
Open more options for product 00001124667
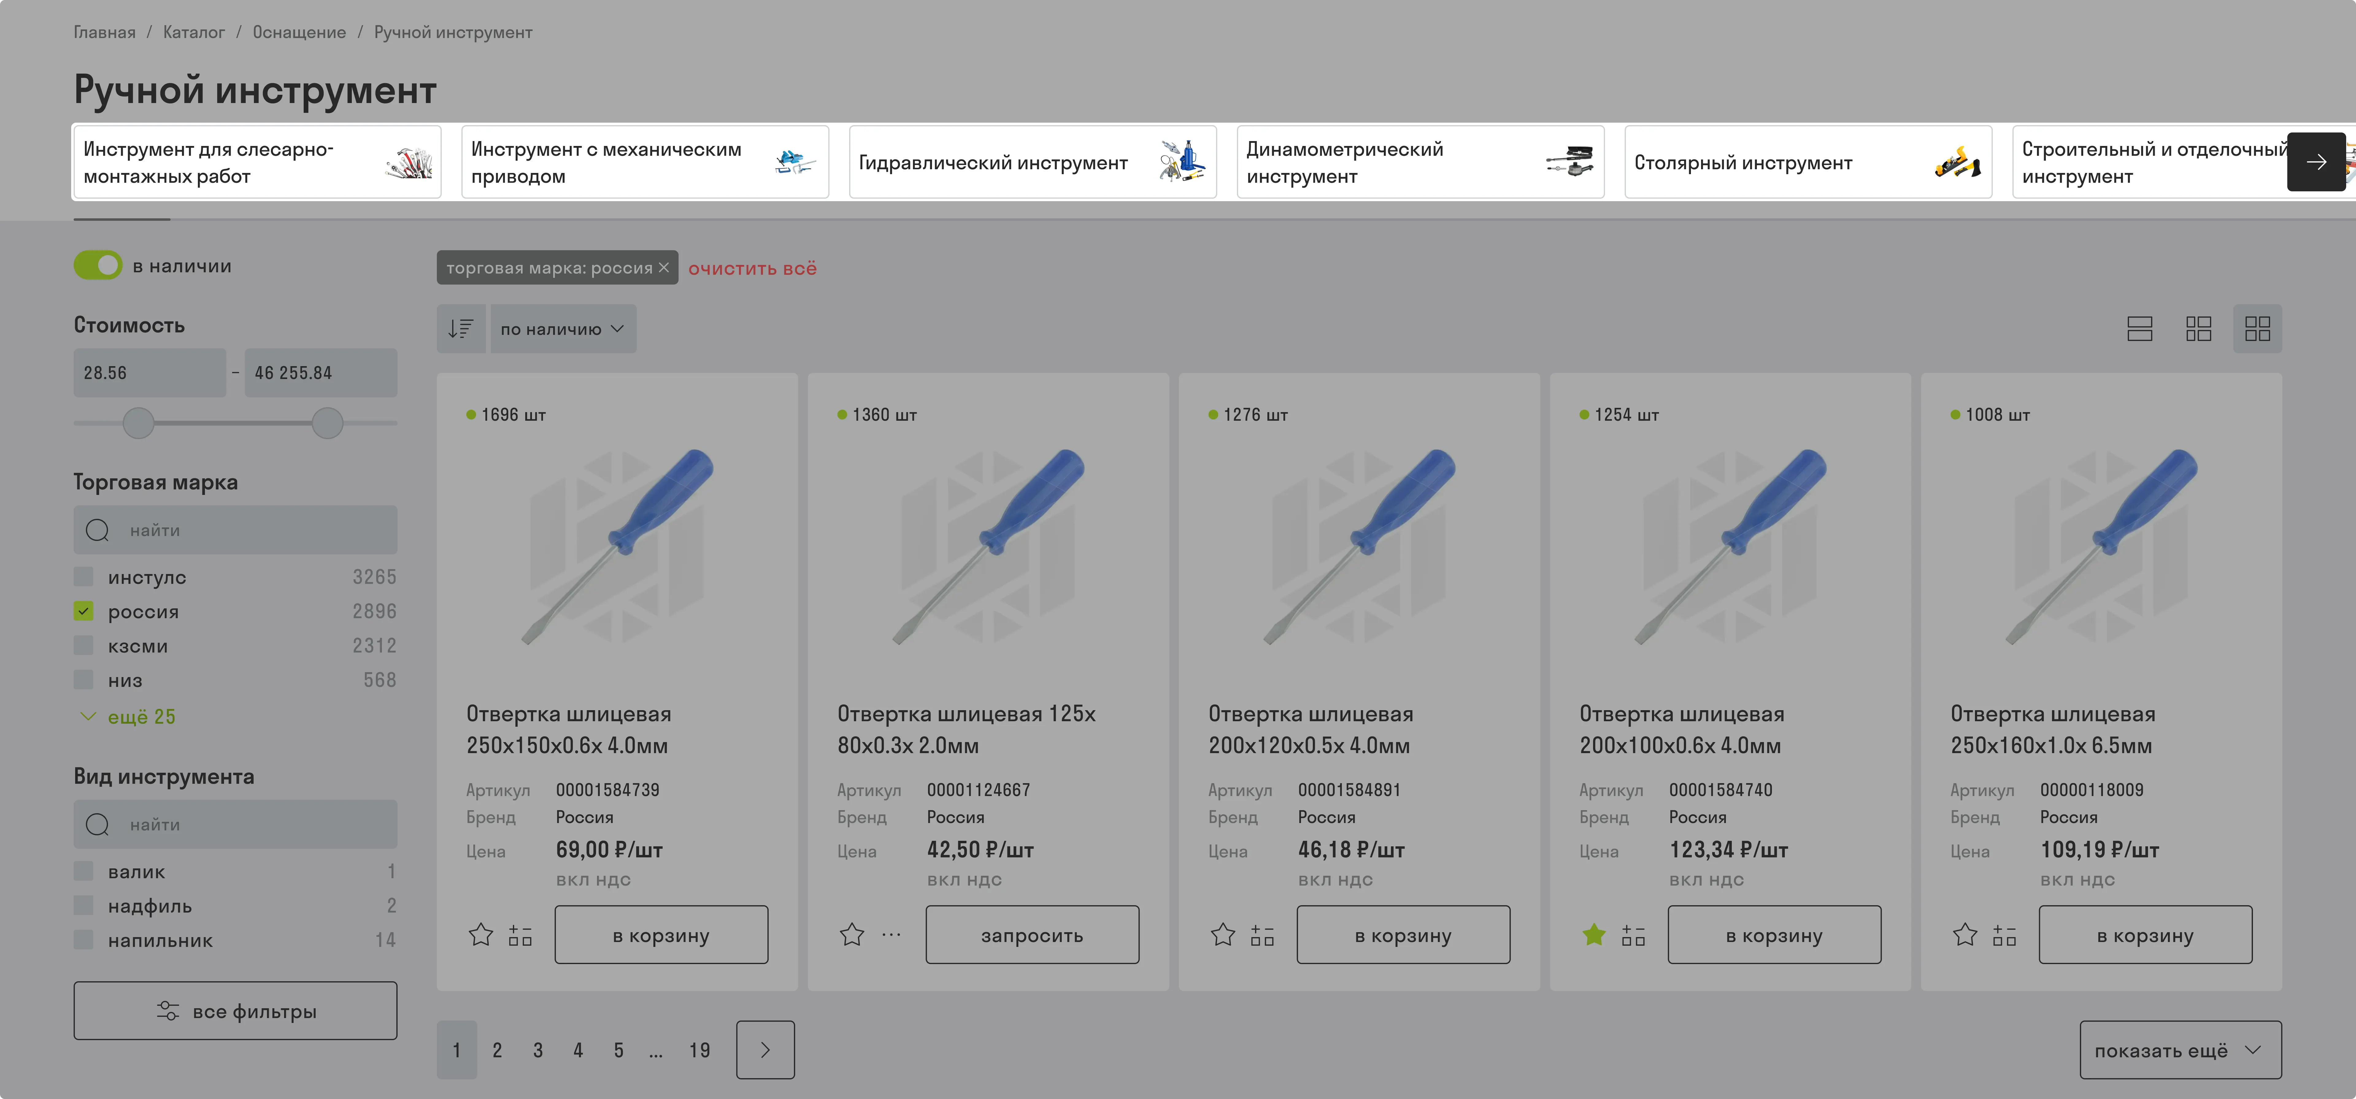point(891,934)
